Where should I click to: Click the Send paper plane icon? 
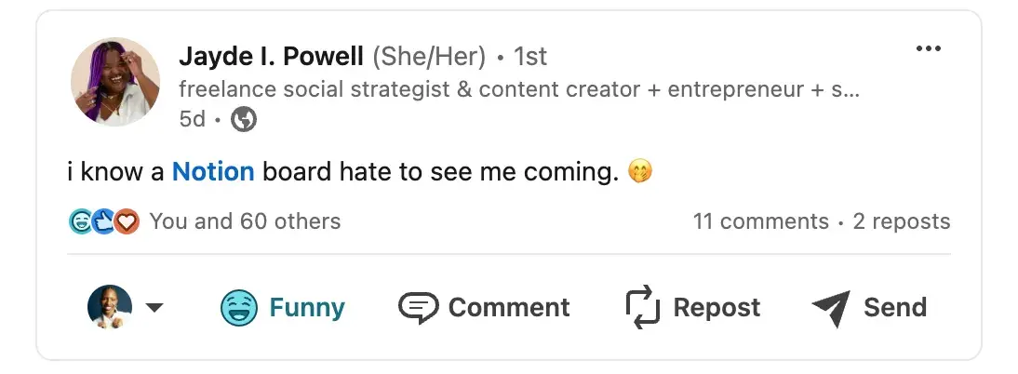[831, 308]
